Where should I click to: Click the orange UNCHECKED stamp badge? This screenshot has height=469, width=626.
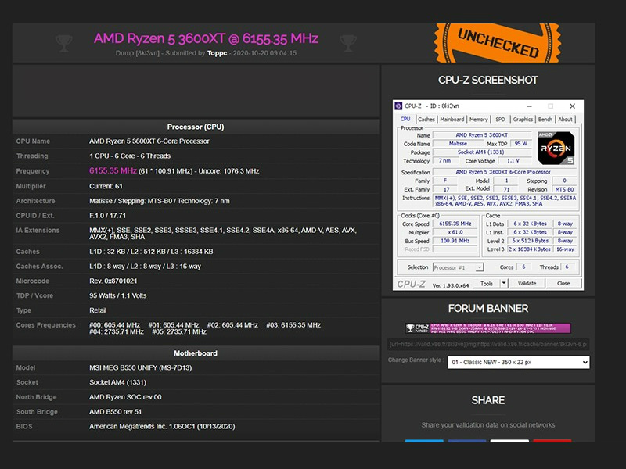[498, 43]
